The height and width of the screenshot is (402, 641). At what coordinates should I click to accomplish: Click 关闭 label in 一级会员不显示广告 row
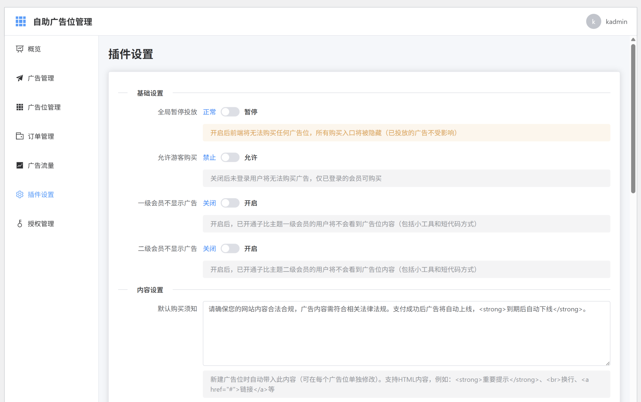tap(210, 203)
